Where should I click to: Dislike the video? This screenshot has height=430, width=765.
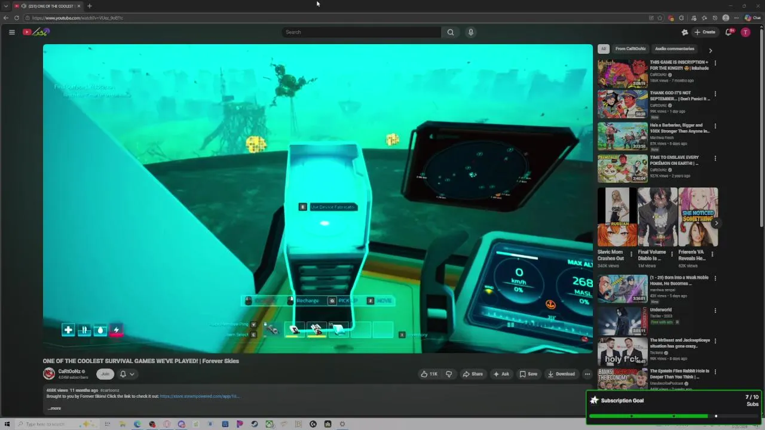(x=449, y=374)
